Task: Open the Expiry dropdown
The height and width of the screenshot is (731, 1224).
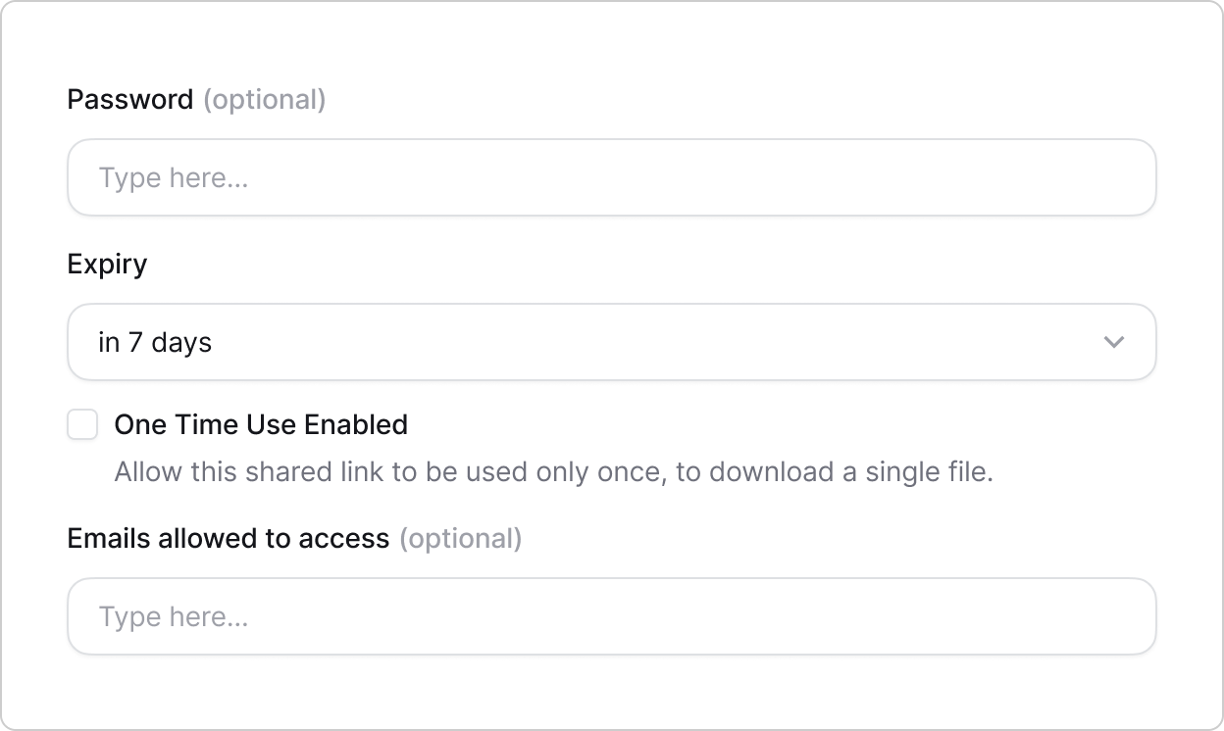Action: point(611,342)
